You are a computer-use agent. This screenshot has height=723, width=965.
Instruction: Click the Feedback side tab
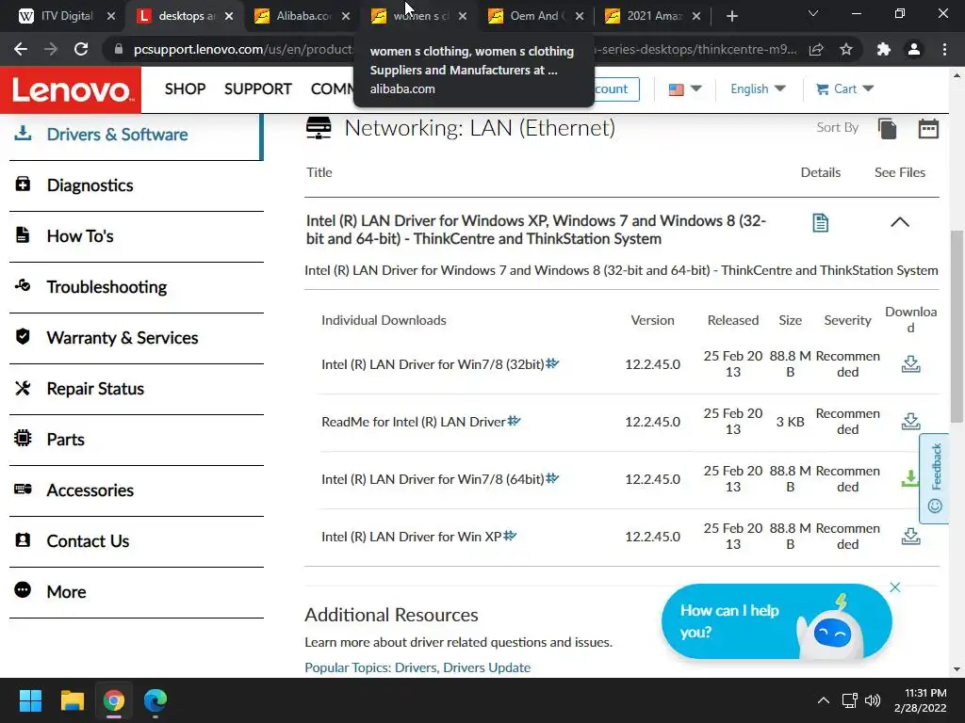pyautogui.click(x=934, y=478)
